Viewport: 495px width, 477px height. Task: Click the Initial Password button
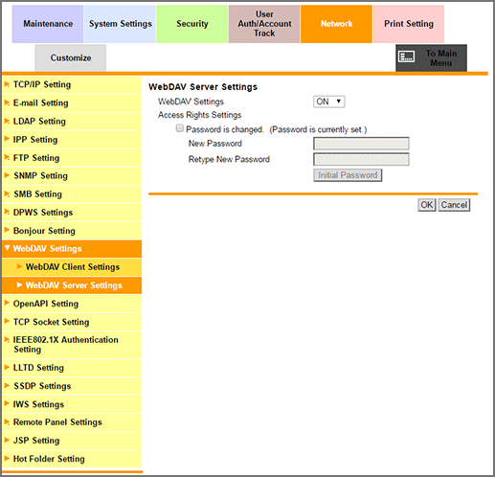click(x=348, y=175)
